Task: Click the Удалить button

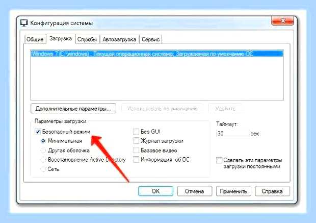Action: click(225, 109)
